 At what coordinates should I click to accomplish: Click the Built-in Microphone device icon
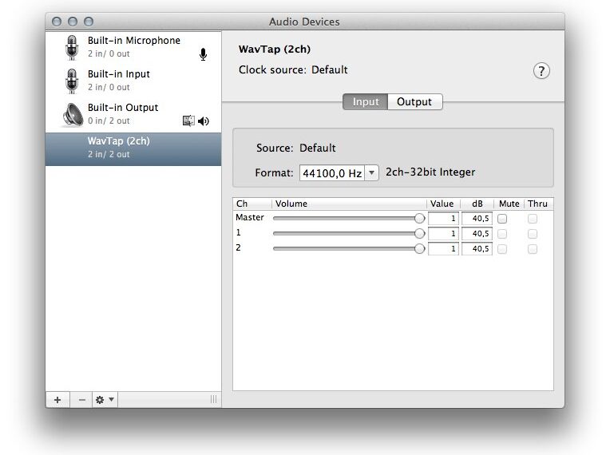click(72, 47)
